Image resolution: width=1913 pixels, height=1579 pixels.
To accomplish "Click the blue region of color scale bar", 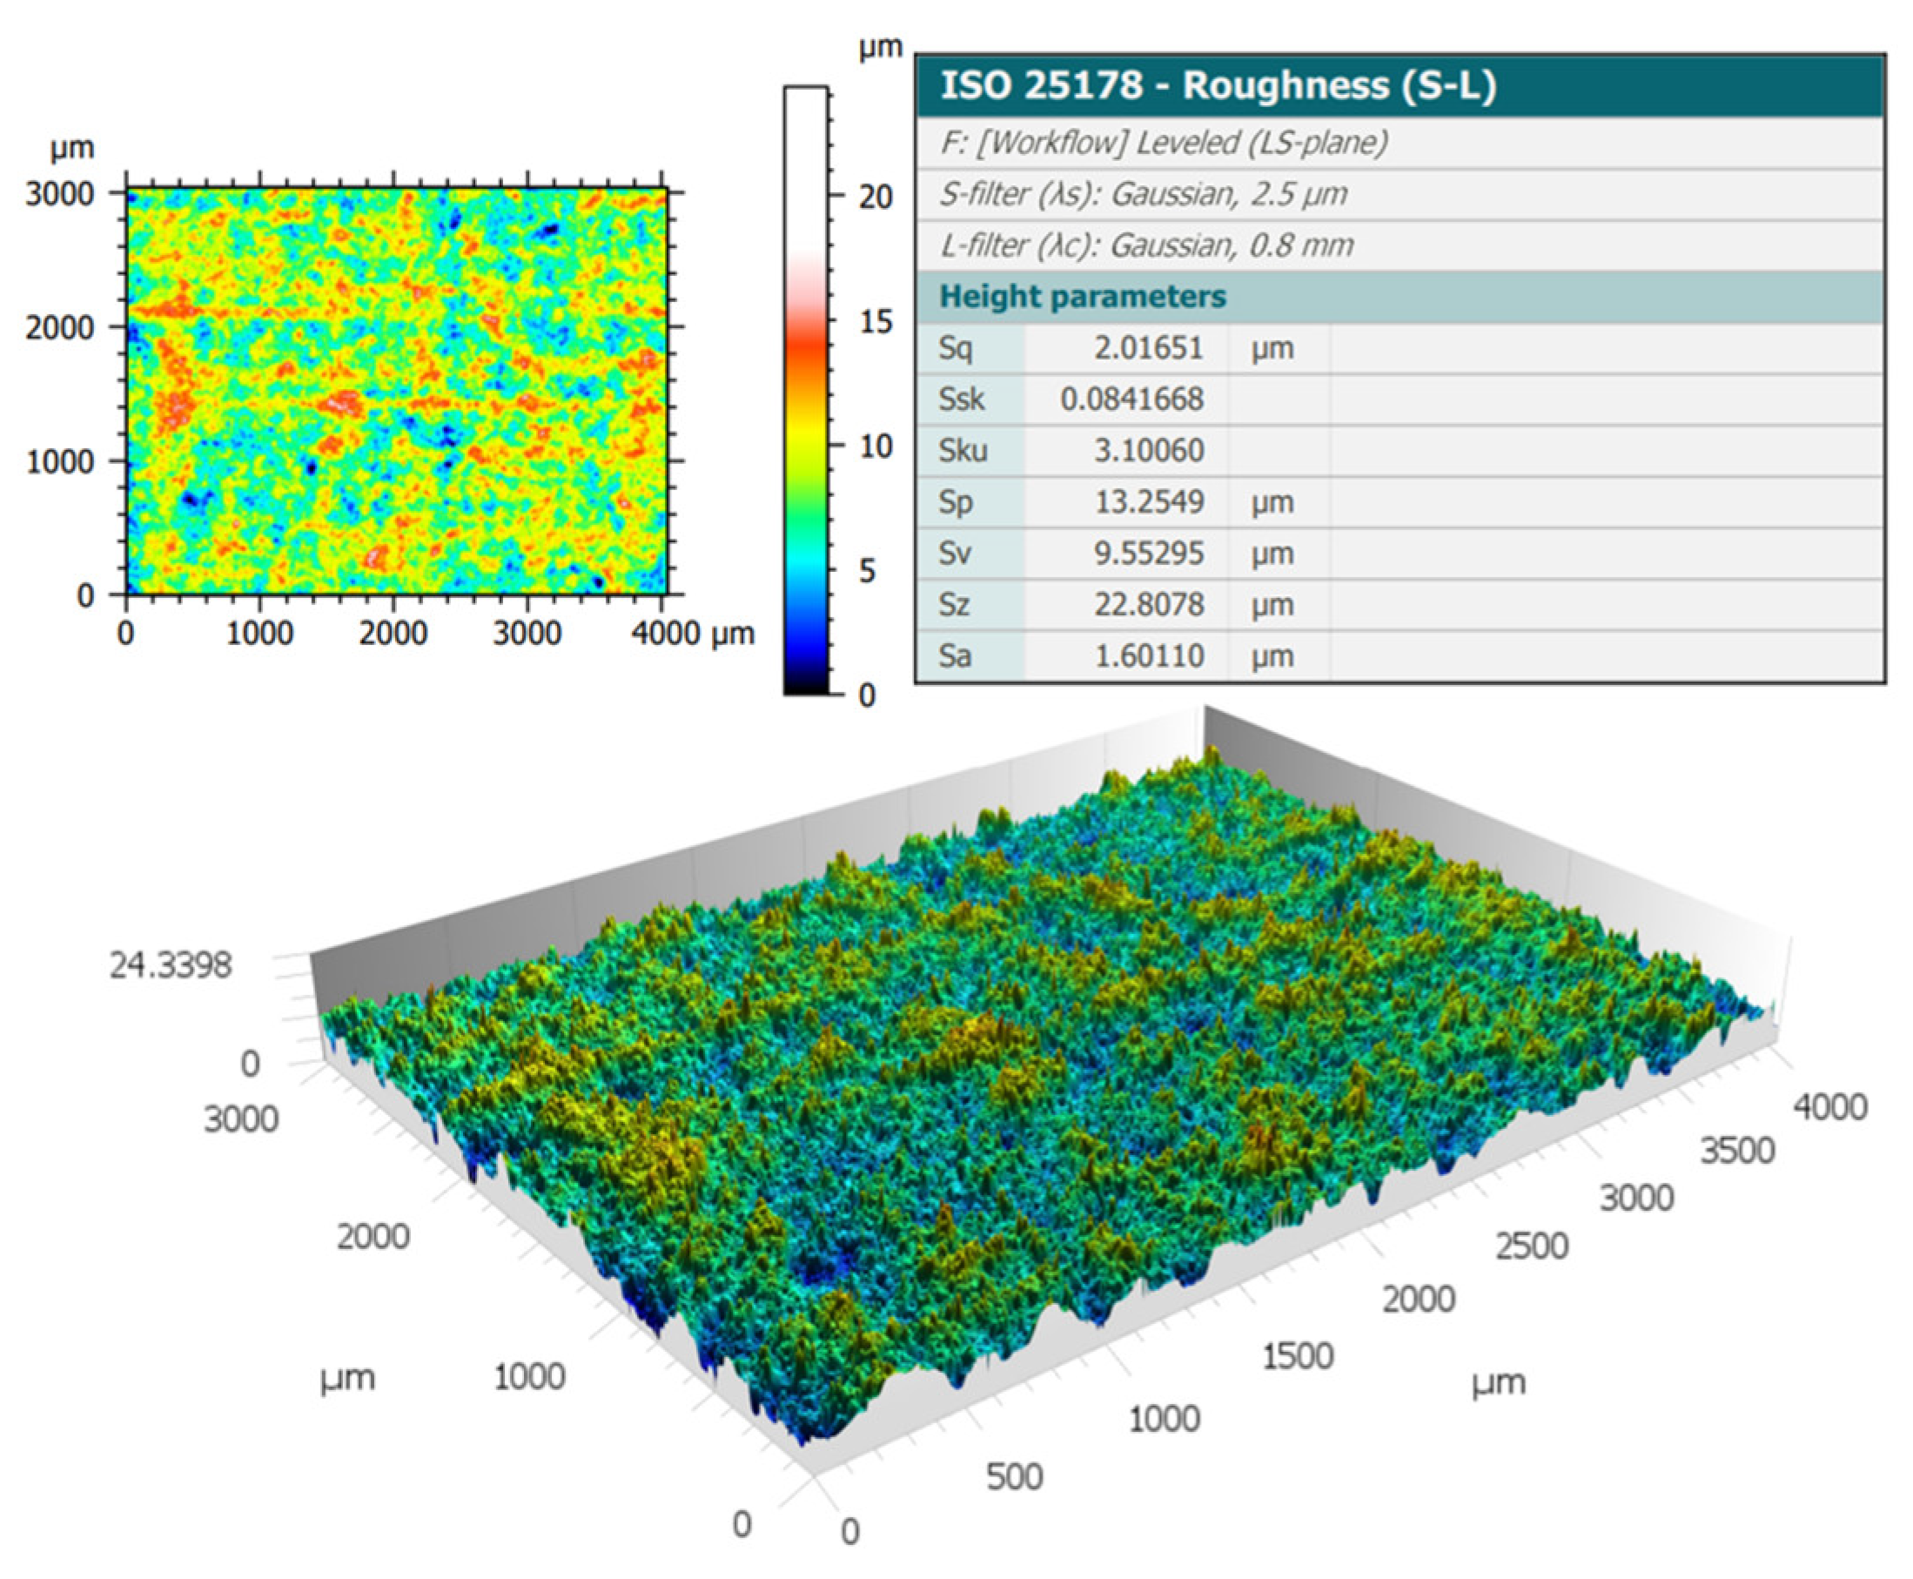I will (x=806, y=628).
